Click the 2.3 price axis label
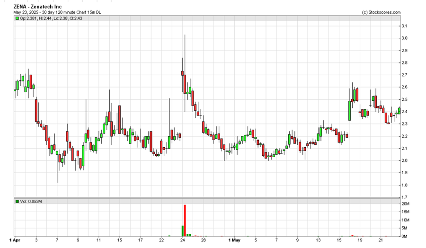The height and width of the screenshot is (248, 426). pyautogui.click(x=404, y=124)
